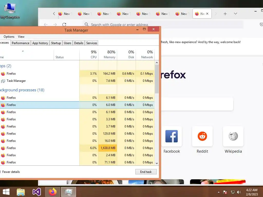
Task: Click the Firefox forward arrow
Action: tap(55, 24)
